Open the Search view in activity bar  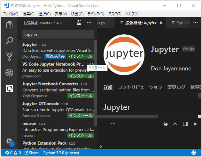9,41
